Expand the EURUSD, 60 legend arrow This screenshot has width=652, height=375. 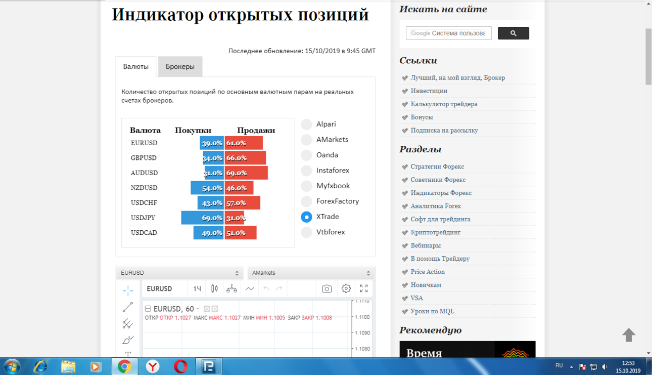[198, 309]
